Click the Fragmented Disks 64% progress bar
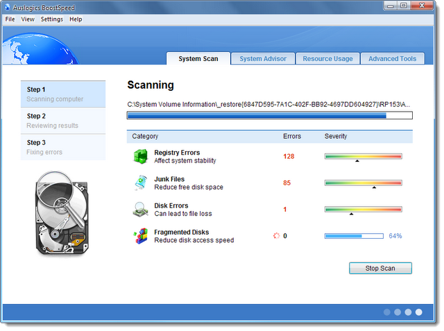The width and height of the screenshot is (444, 331). 354,236
